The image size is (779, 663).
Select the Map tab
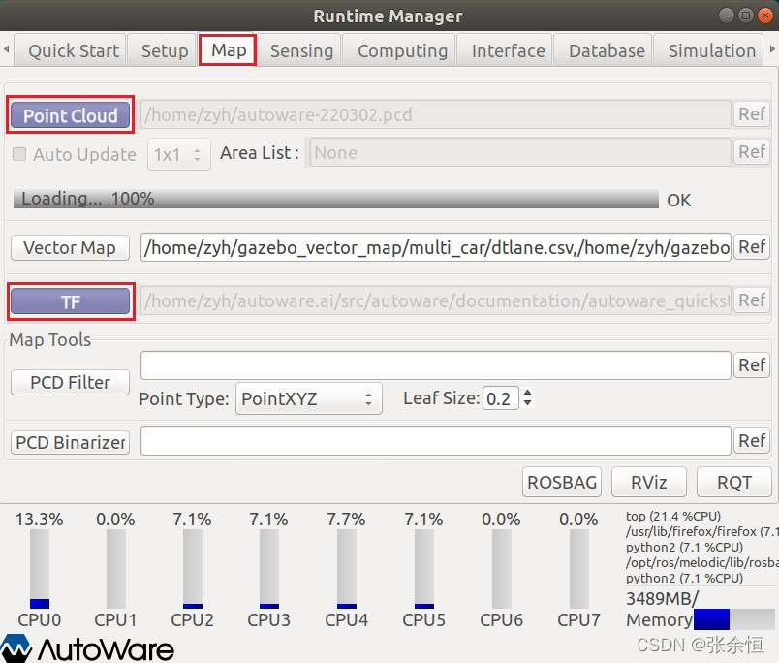(x=228, y=49)
